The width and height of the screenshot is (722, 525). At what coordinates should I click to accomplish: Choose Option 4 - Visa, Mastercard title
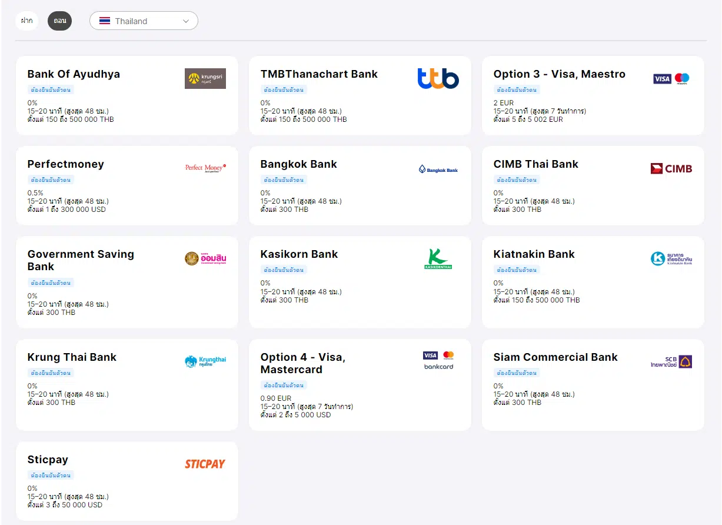point(303,363)
